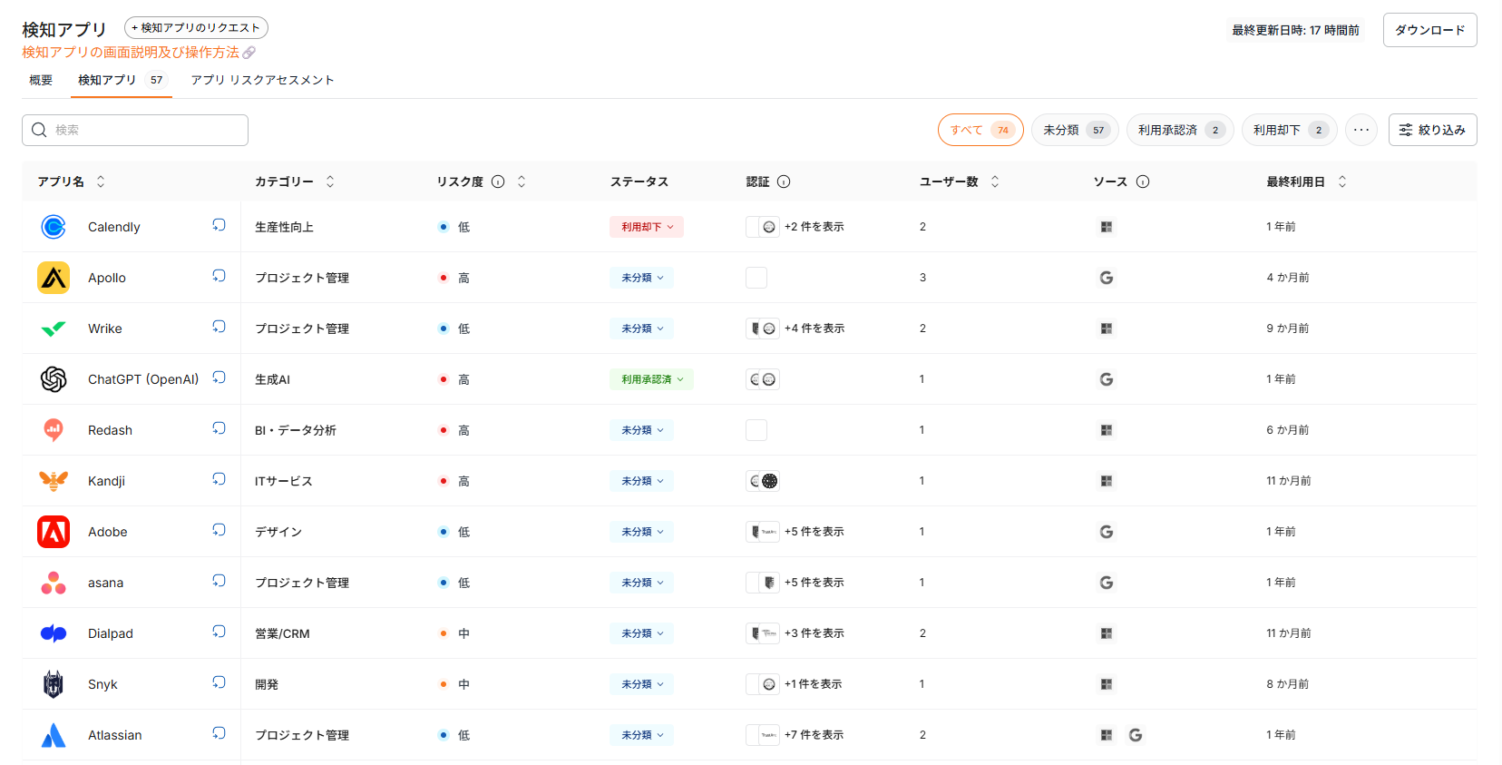Select the 利用承認済 2 filter

point(1180,130)
